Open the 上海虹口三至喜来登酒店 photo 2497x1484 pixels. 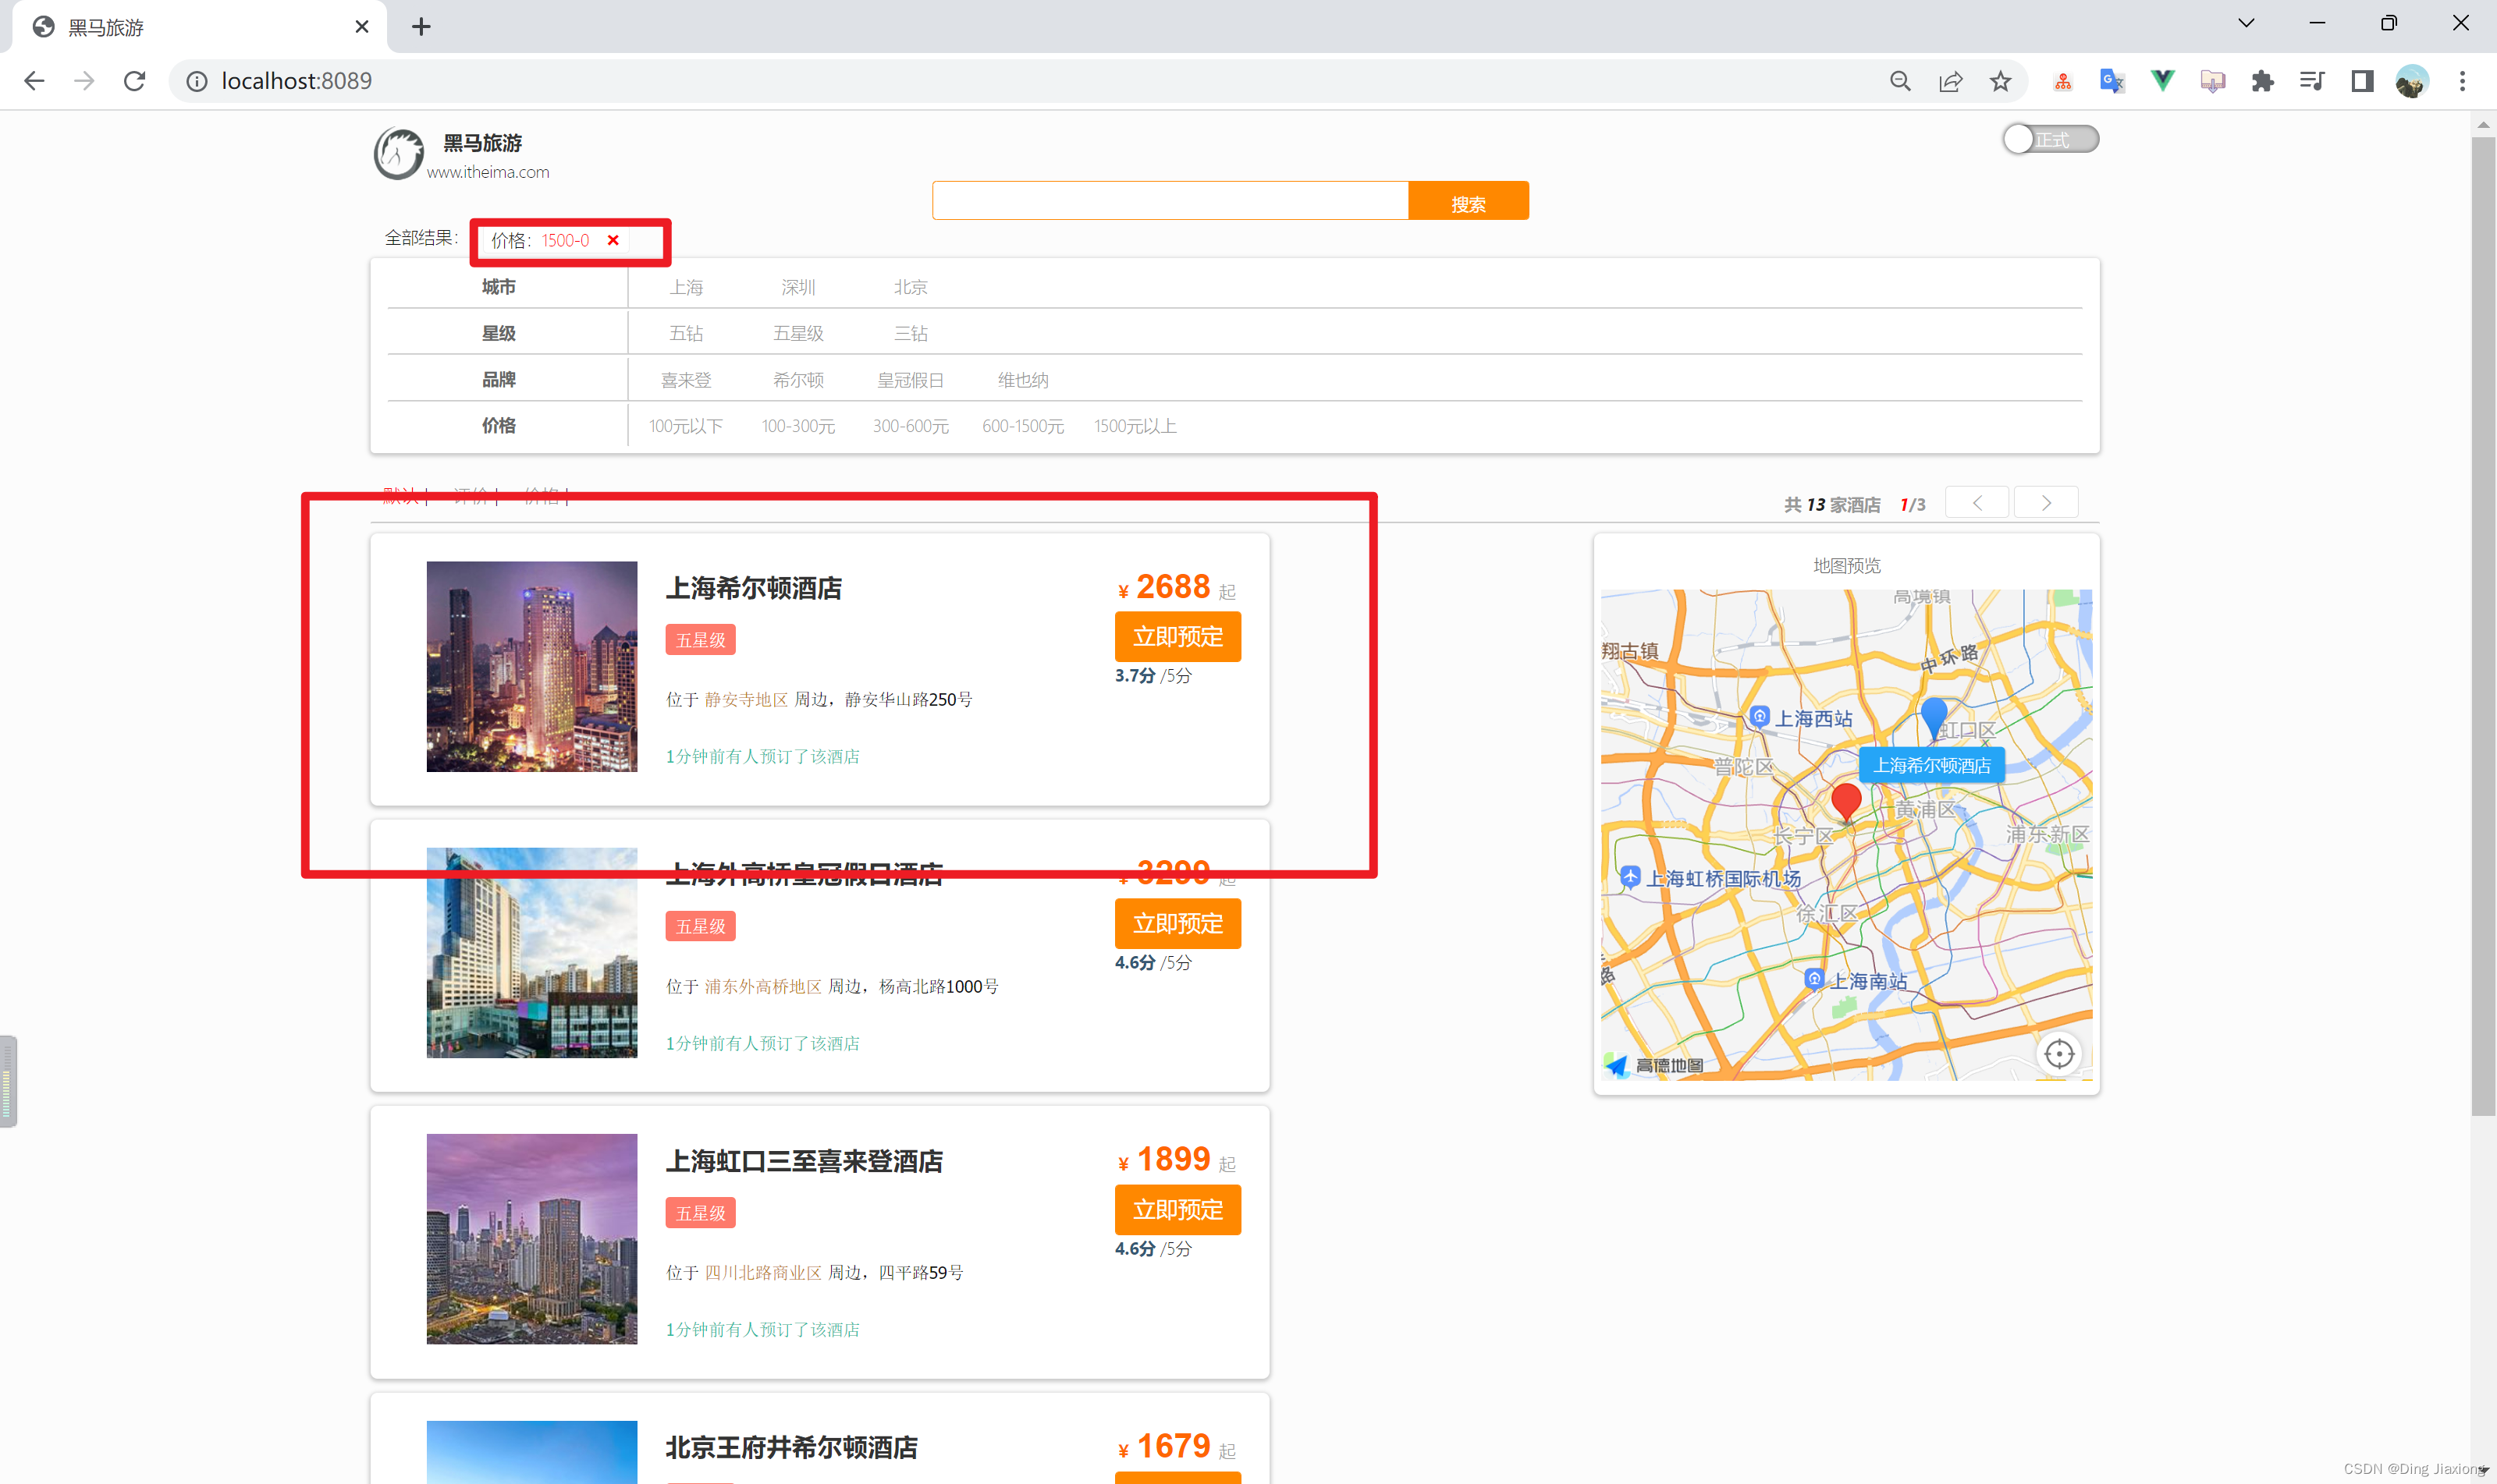[531, 1238]
